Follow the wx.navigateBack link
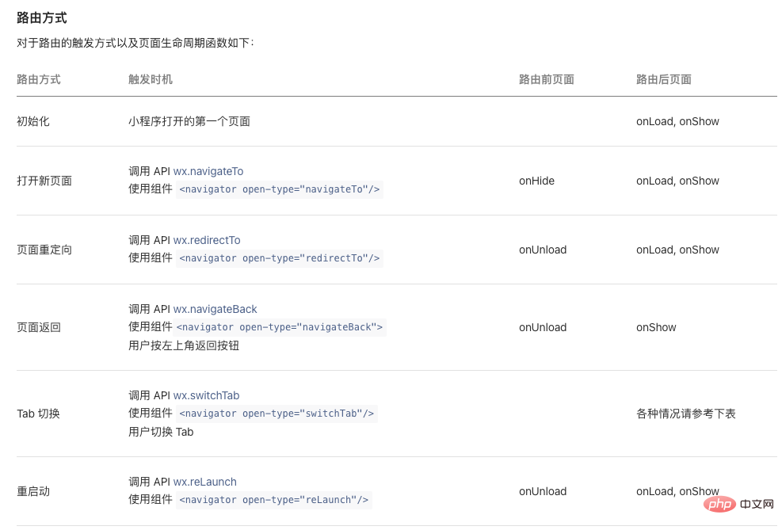The height and width of the screenshot is (530, 782). (216, 309)
